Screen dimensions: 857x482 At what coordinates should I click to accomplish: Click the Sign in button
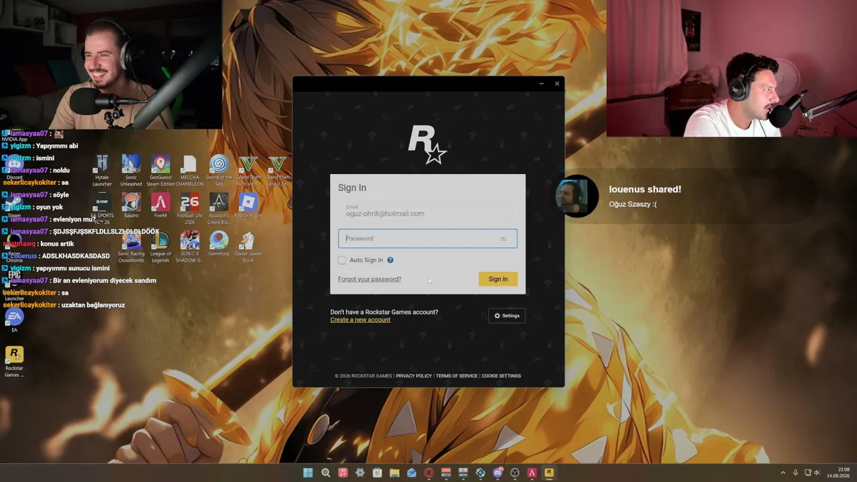pyautogui.click(x=497, y=279)
